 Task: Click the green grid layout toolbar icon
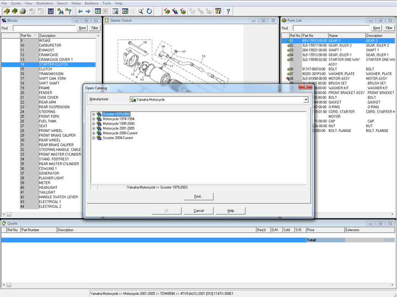(98, 11)
